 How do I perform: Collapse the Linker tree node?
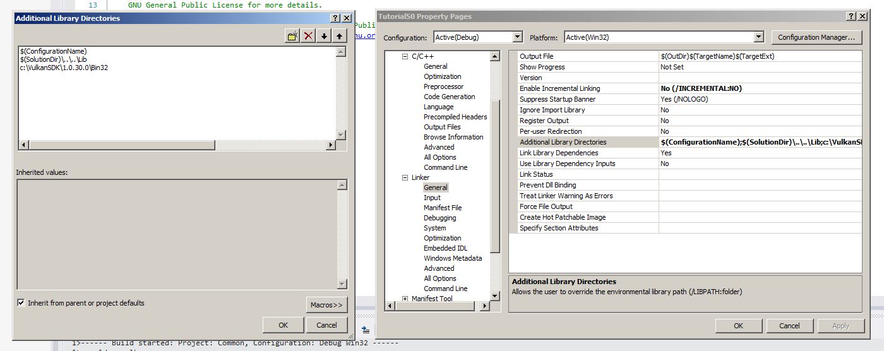click(405, 178)
